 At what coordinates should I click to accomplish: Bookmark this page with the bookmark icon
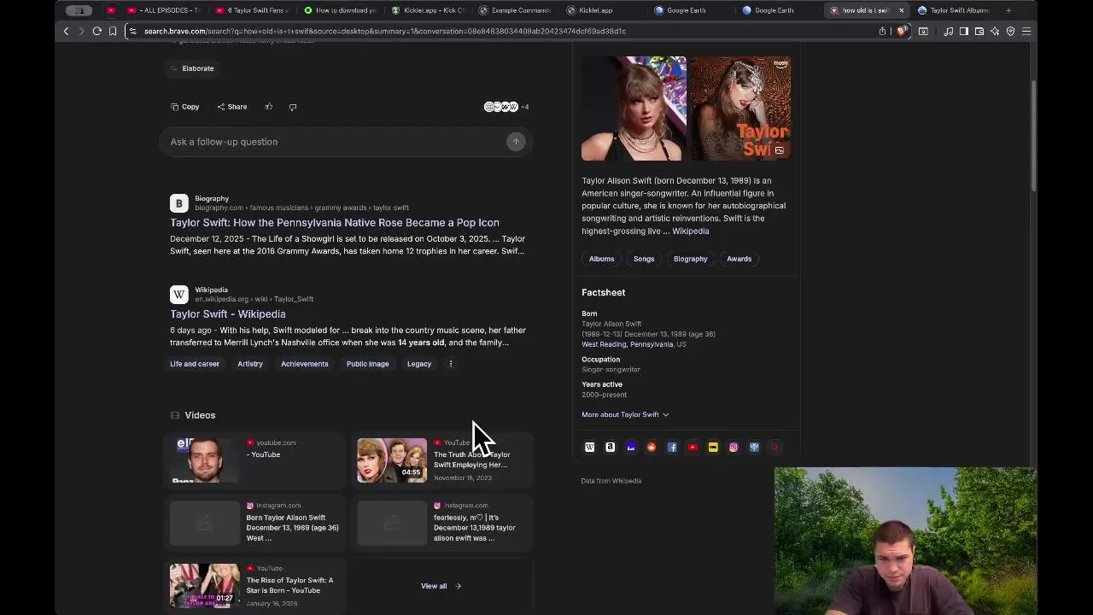(x=112, y=31)
